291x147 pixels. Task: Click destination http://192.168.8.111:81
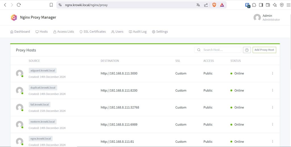(x=117, y=142)
